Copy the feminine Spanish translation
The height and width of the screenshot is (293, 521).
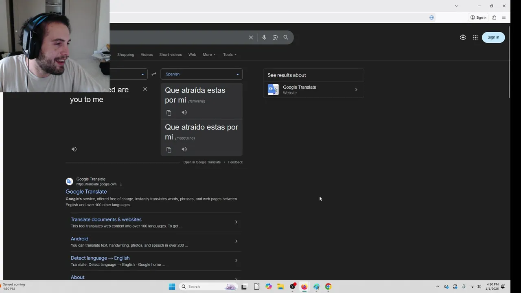point(169,113)
